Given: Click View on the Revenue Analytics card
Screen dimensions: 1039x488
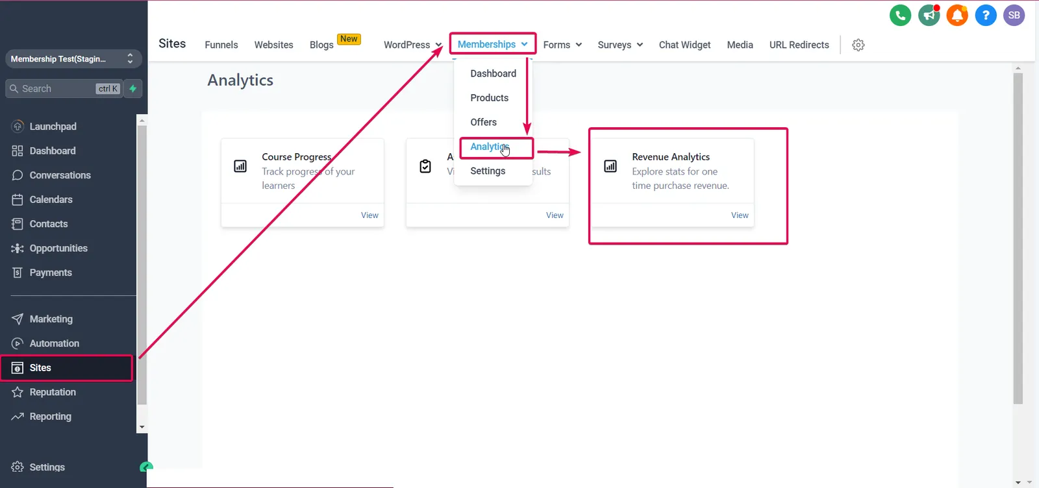Looking at the screenshot, I should [x=740, y=215].
